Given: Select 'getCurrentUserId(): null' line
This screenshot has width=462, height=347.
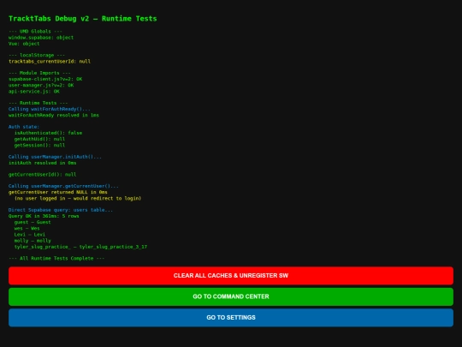Looking at the screenshot, I should 43,175.
